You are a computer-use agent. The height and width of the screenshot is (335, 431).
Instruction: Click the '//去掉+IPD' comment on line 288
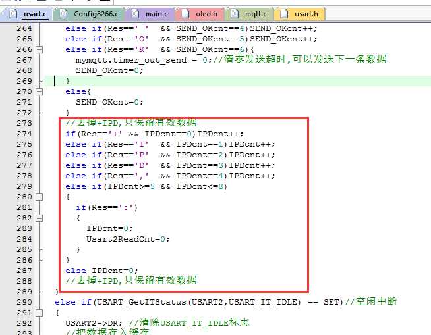(x=131, y=280)
